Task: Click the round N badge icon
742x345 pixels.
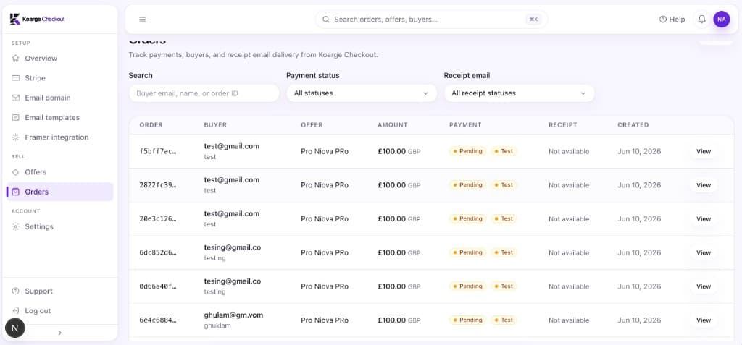Action: tap(14, 328)
